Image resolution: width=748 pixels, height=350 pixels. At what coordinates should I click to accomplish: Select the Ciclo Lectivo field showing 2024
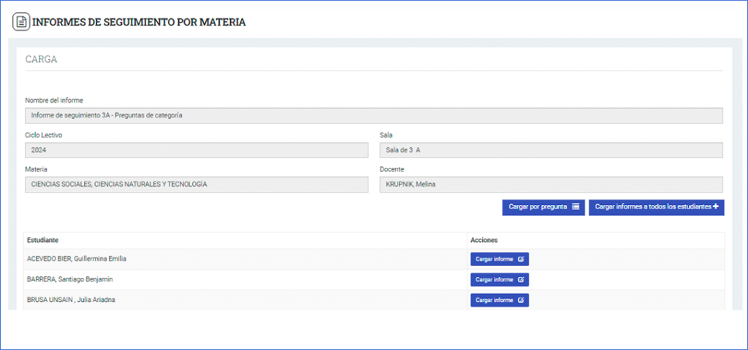(196, 150)
